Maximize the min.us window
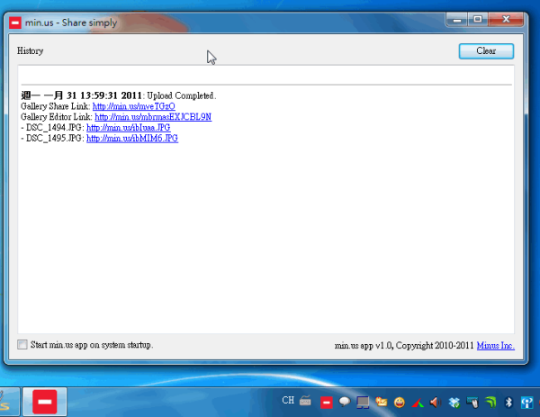The height and width of the screenshot is (417, 540). [478, 20]
